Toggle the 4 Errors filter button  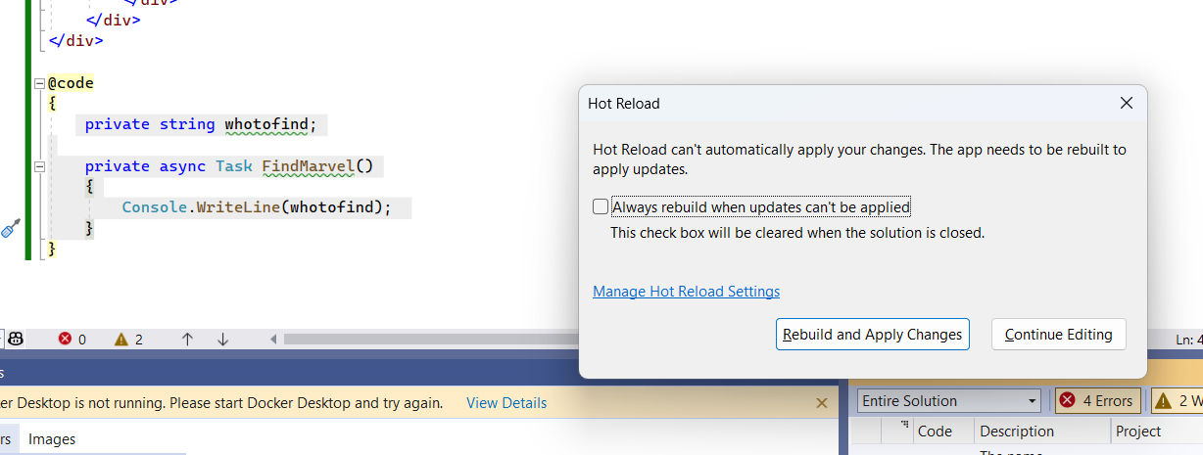[1096, 400]
